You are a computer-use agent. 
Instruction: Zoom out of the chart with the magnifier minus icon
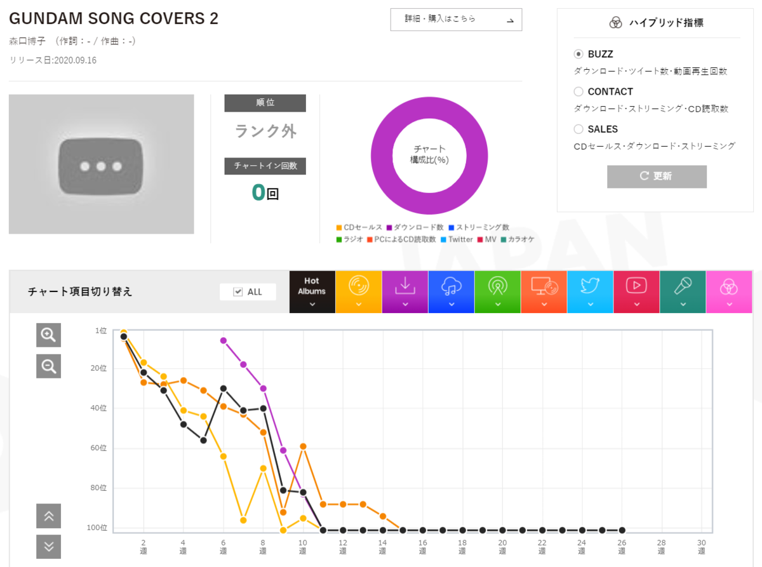point(49,366)
